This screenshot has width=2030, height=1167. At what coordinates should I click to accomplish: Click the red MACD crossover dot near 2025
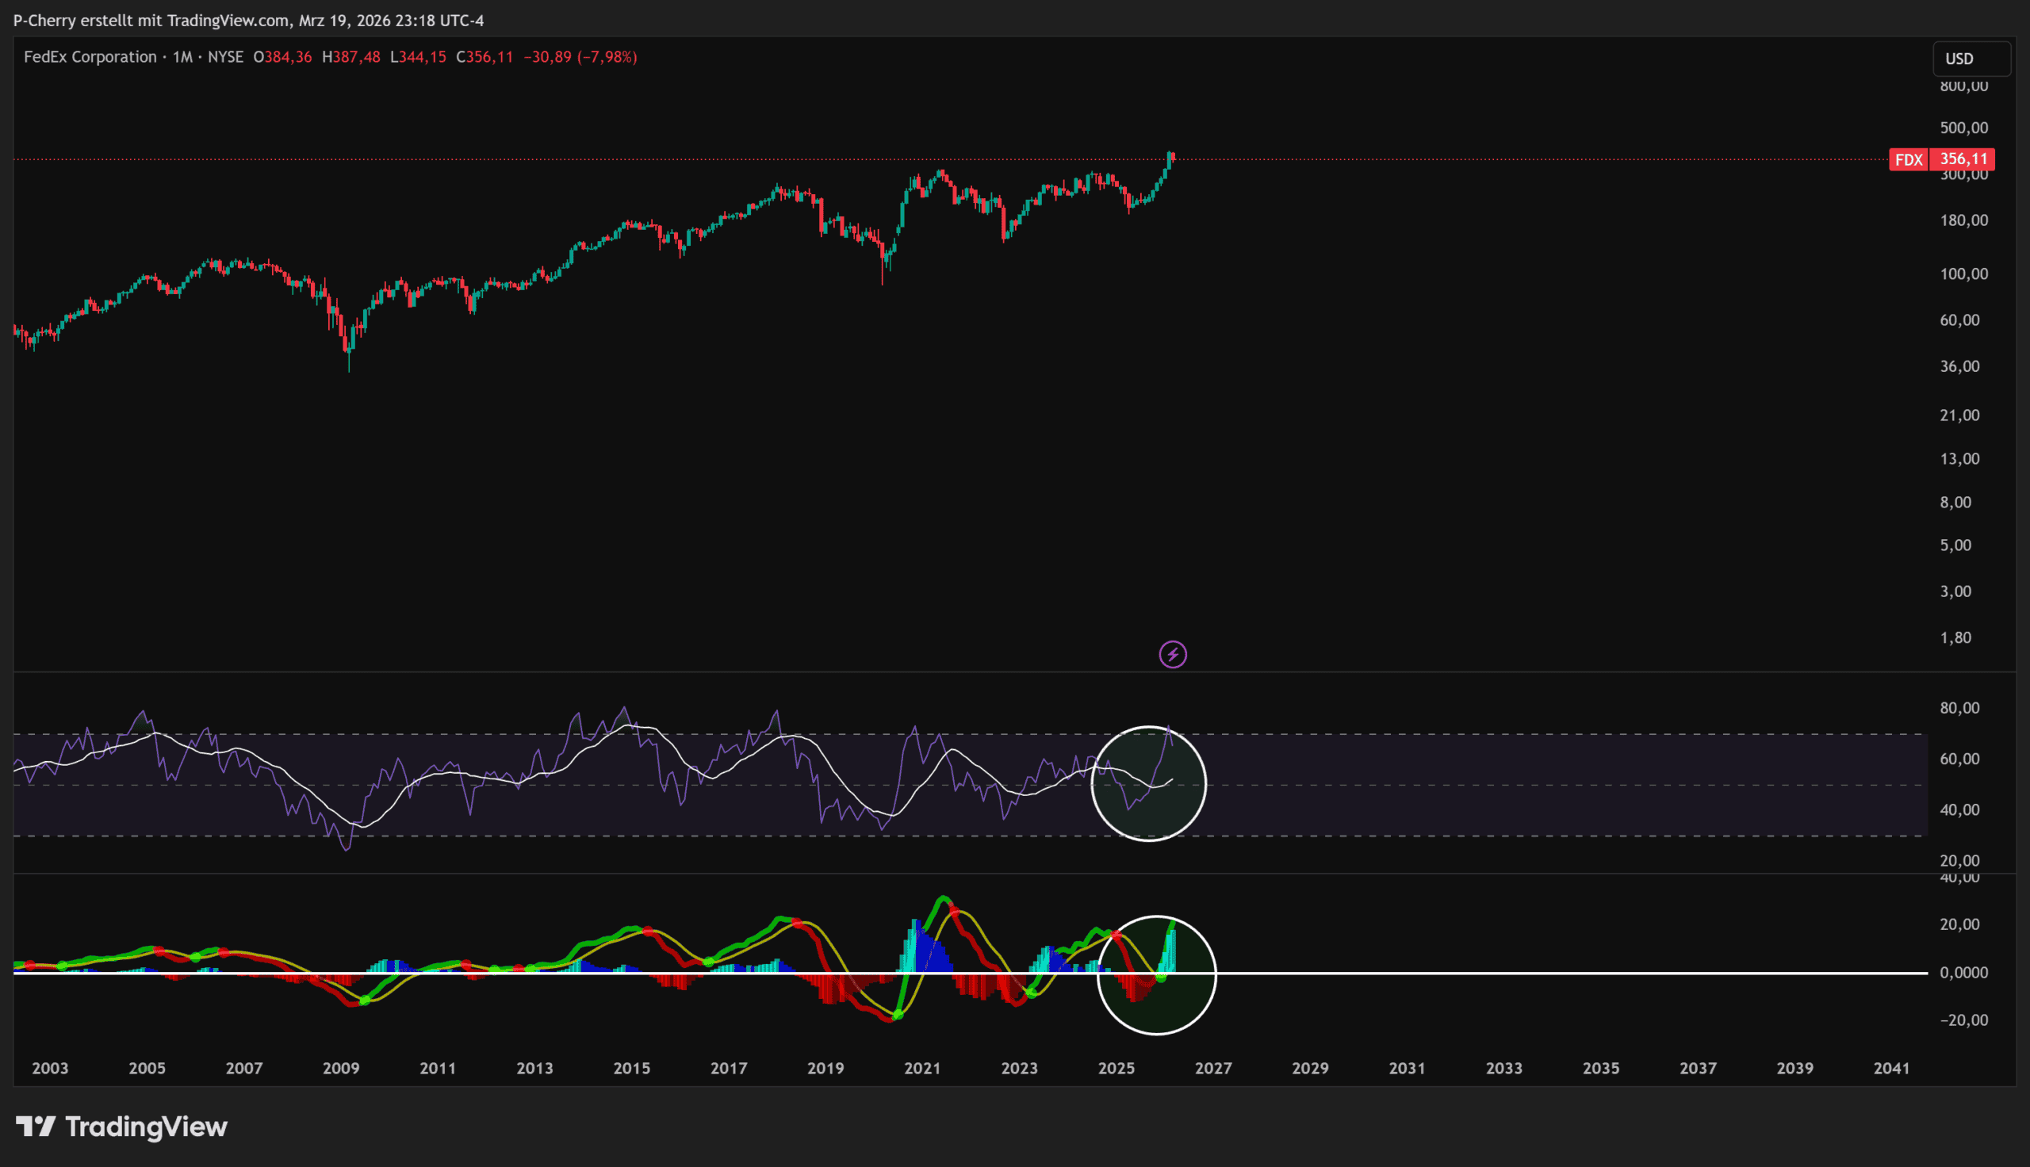coord(1116,936)
